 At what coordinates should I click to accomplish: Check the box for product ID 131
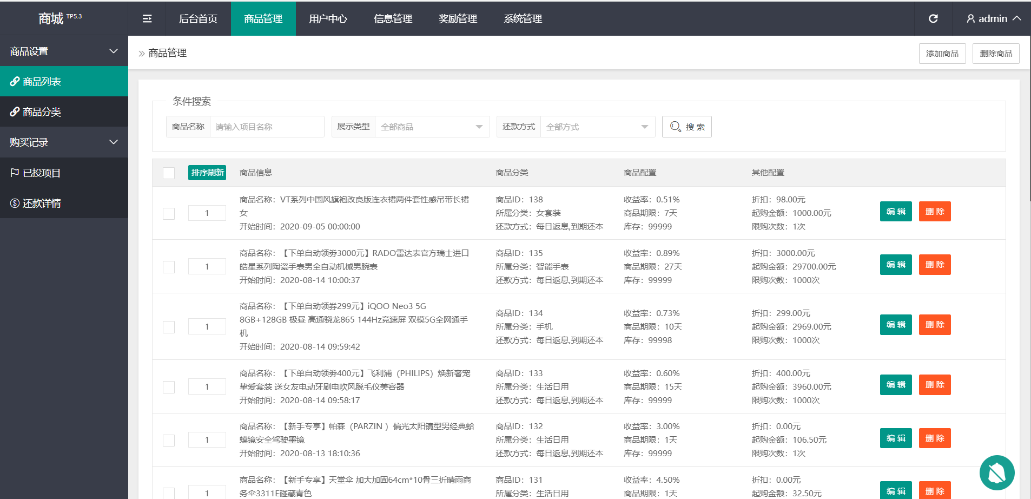169,493
